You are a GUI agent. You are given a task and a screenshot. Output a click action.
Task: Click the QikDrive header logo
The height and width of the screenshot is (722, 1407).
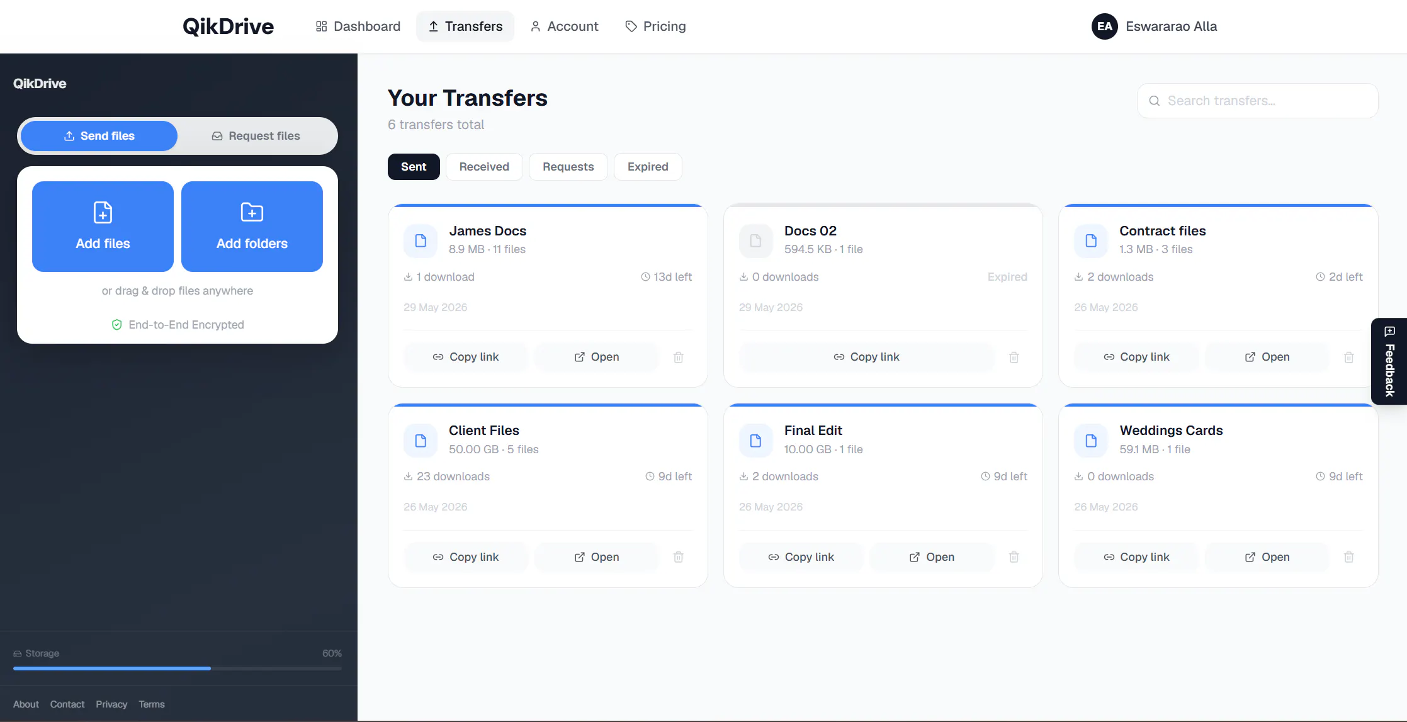point(228,26)
